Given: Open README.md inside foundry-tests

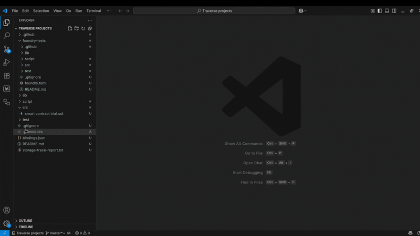Looking at the screenshot, I should coord(55,89).
